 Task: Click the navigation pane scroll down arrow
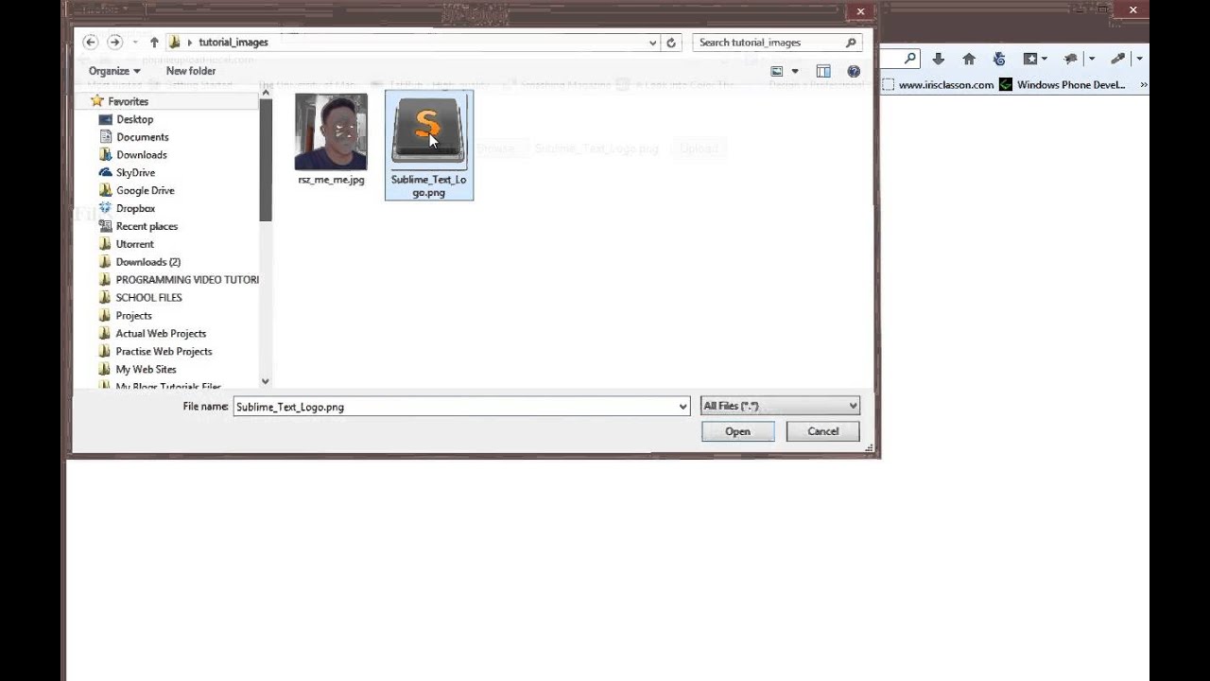pos(266,381)
